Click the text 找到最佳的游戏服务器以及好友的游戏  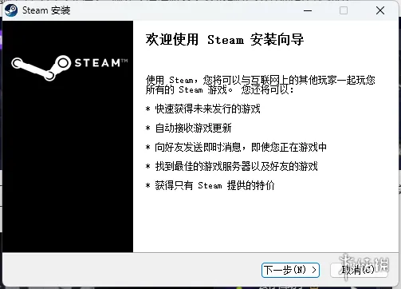236,166
